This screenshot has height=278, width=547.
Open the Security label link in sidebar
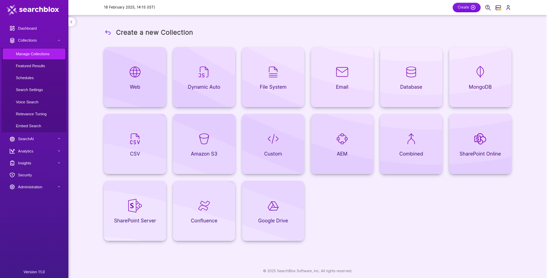pos(25,175)
